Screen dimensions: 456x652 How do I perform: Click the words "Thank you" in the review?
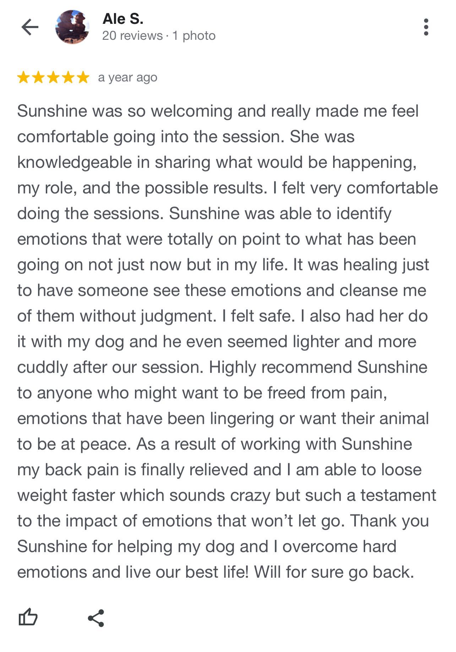[390, 521]
